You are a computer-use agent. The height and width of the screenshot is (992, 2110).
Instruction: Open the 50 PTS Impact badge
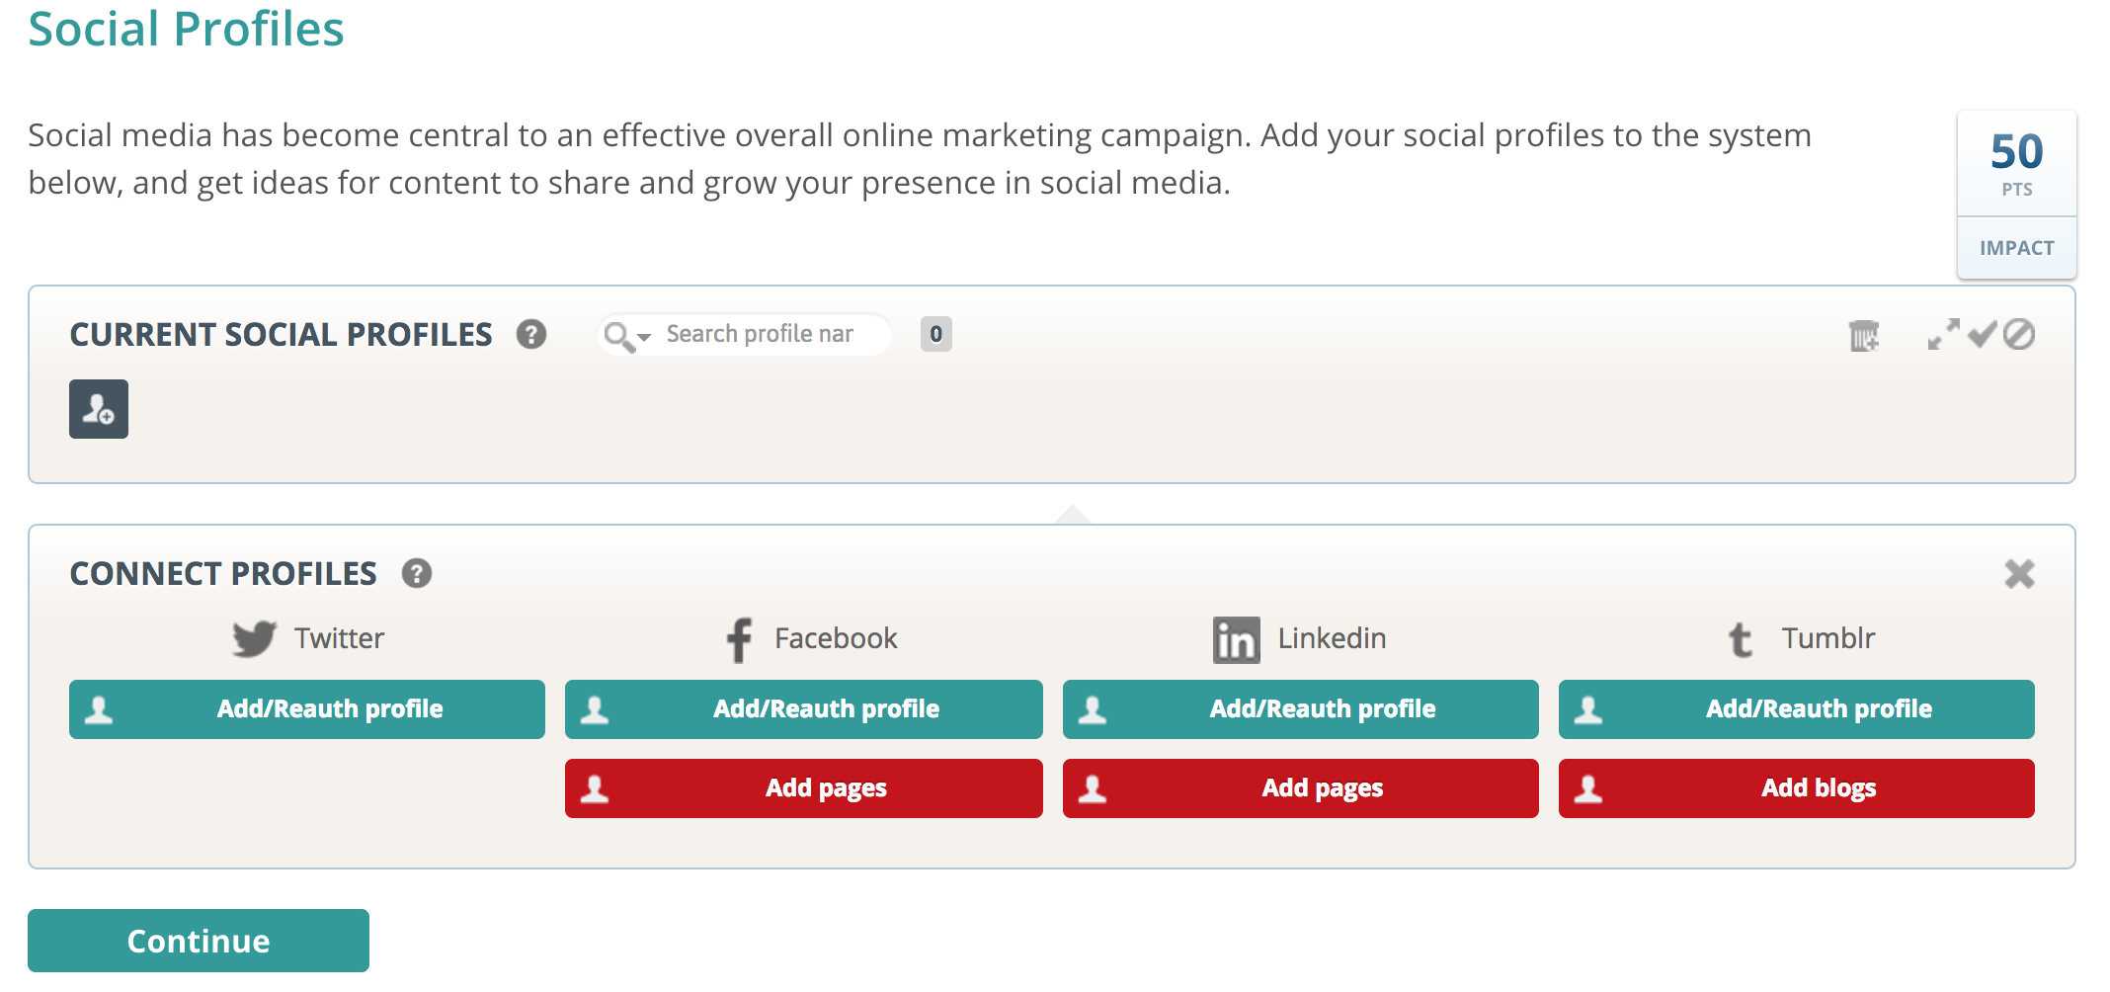click(x=2017, y=195)
